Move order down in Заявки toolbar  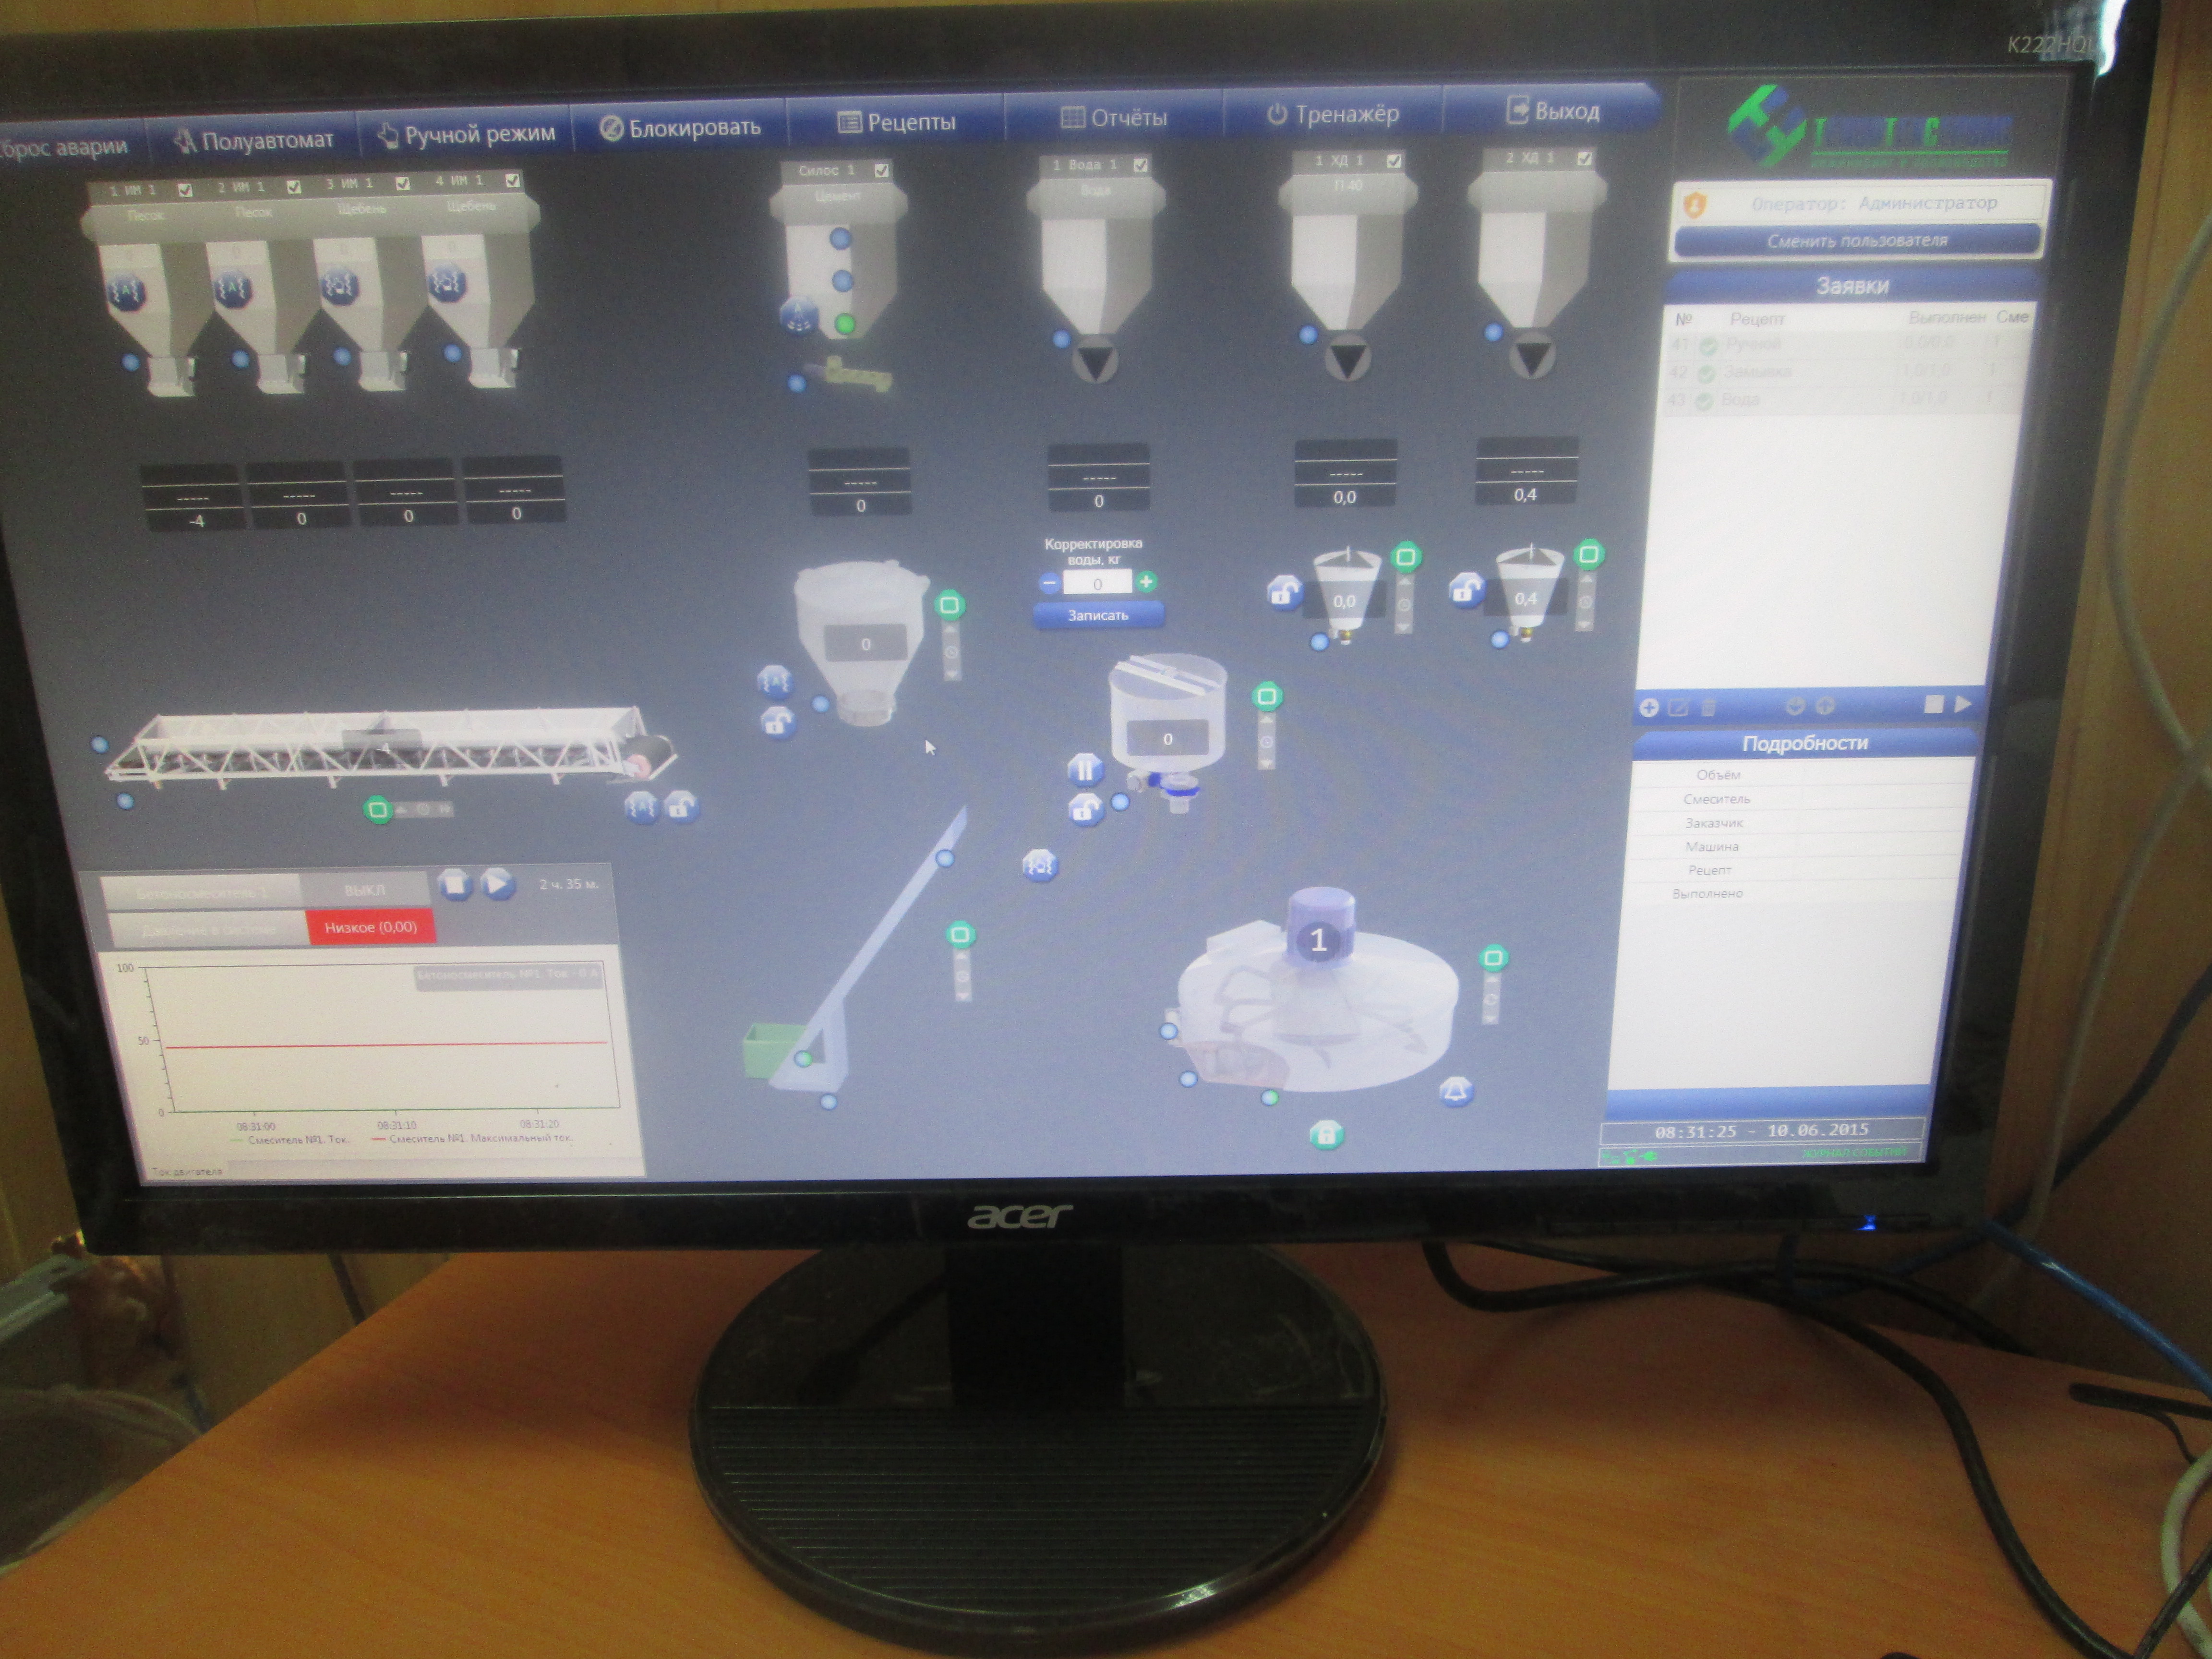pyautogui.click(x=1795, y=706)
